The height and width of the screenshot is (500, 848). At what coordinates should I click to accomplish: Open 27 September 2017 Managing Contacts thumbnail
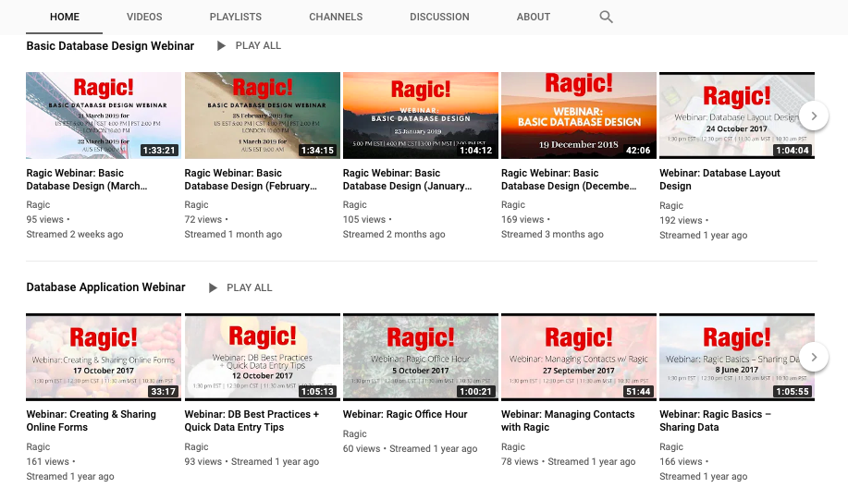(579, 357)
